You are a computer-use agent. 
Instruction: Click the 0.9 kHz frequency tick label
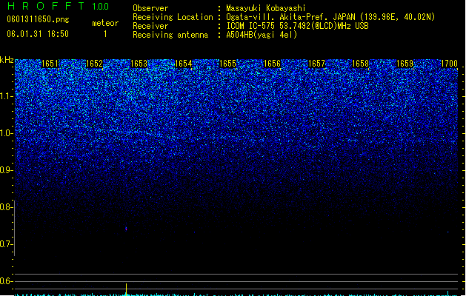click(6, 170)
